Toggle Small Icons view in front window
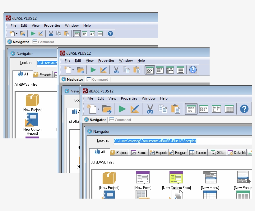 click(x=204, y=109)
